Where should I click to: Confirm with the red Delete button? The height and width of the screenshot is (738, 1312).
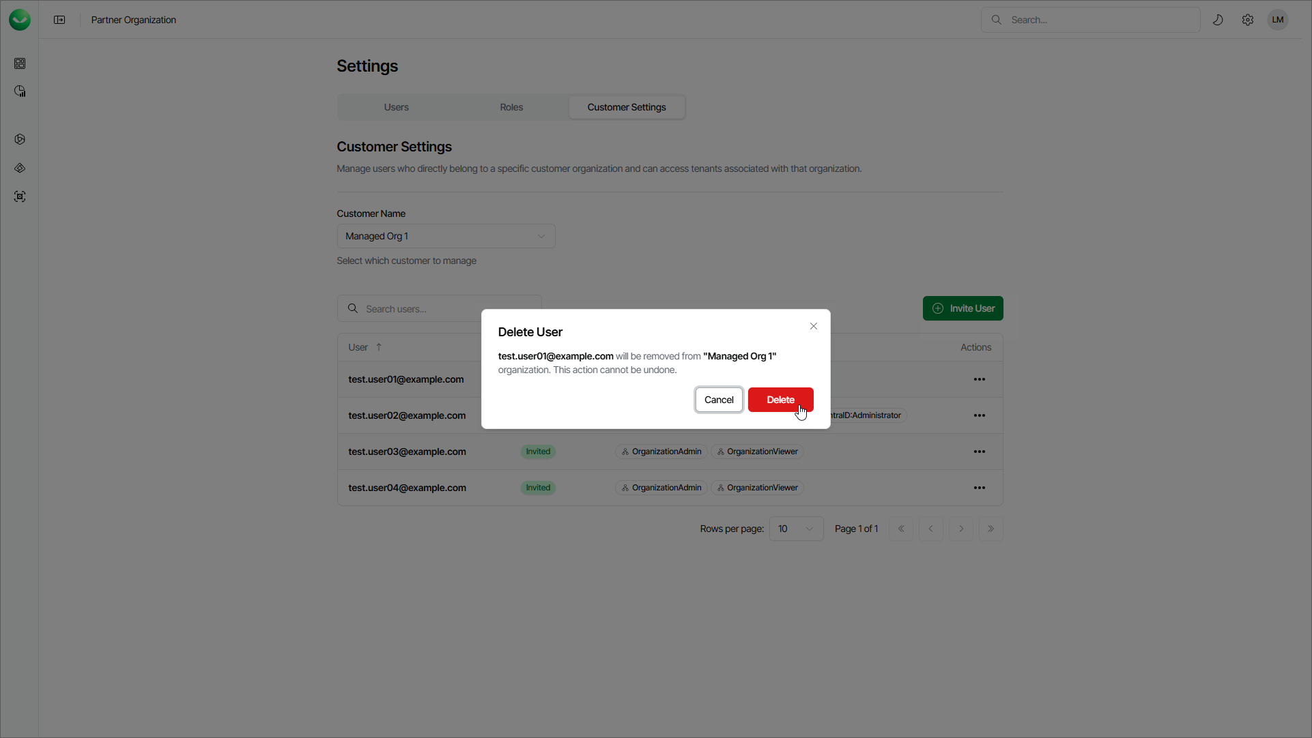coord(780,400)
